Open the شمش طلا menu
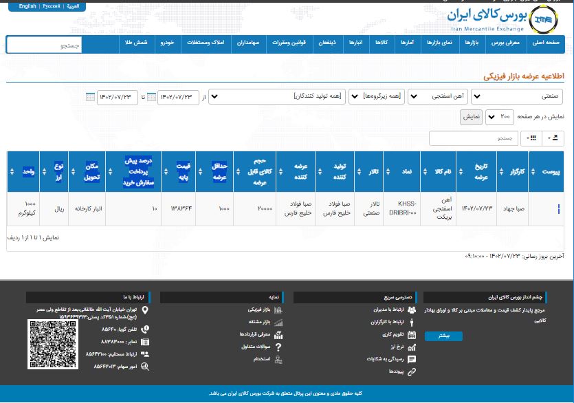 click(136, 43)
